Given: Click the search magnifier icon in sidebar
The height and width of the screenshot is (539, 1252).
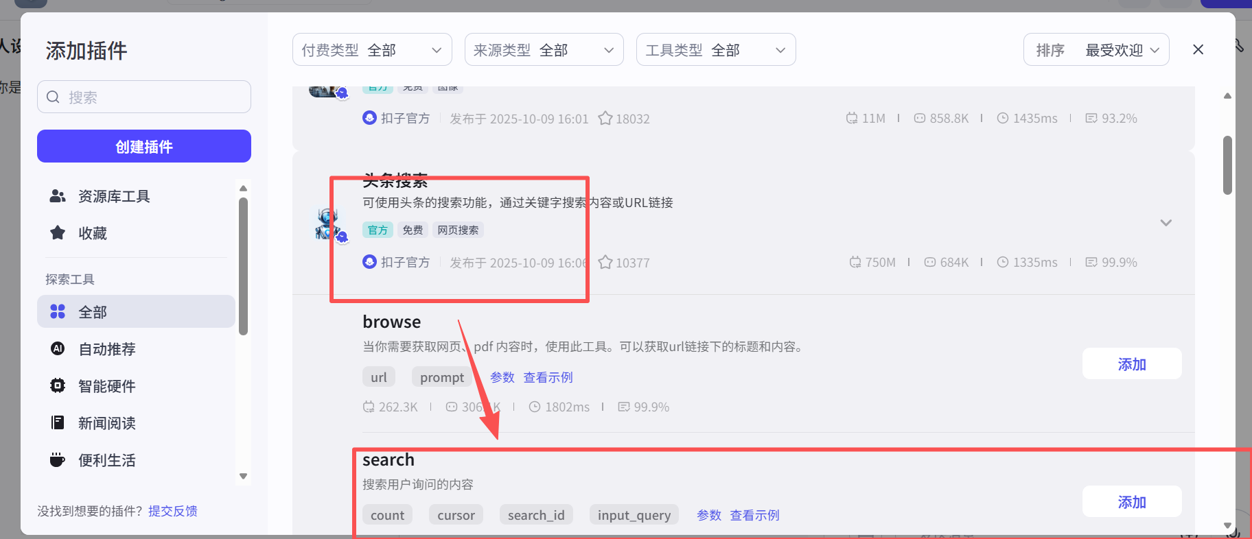Looking at the screenshot, I should point(53,97).
